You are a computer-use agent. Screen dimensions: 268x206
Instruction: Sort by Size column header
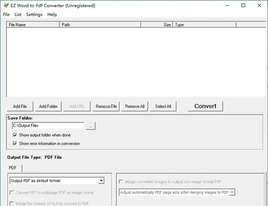tap(157, 25)
